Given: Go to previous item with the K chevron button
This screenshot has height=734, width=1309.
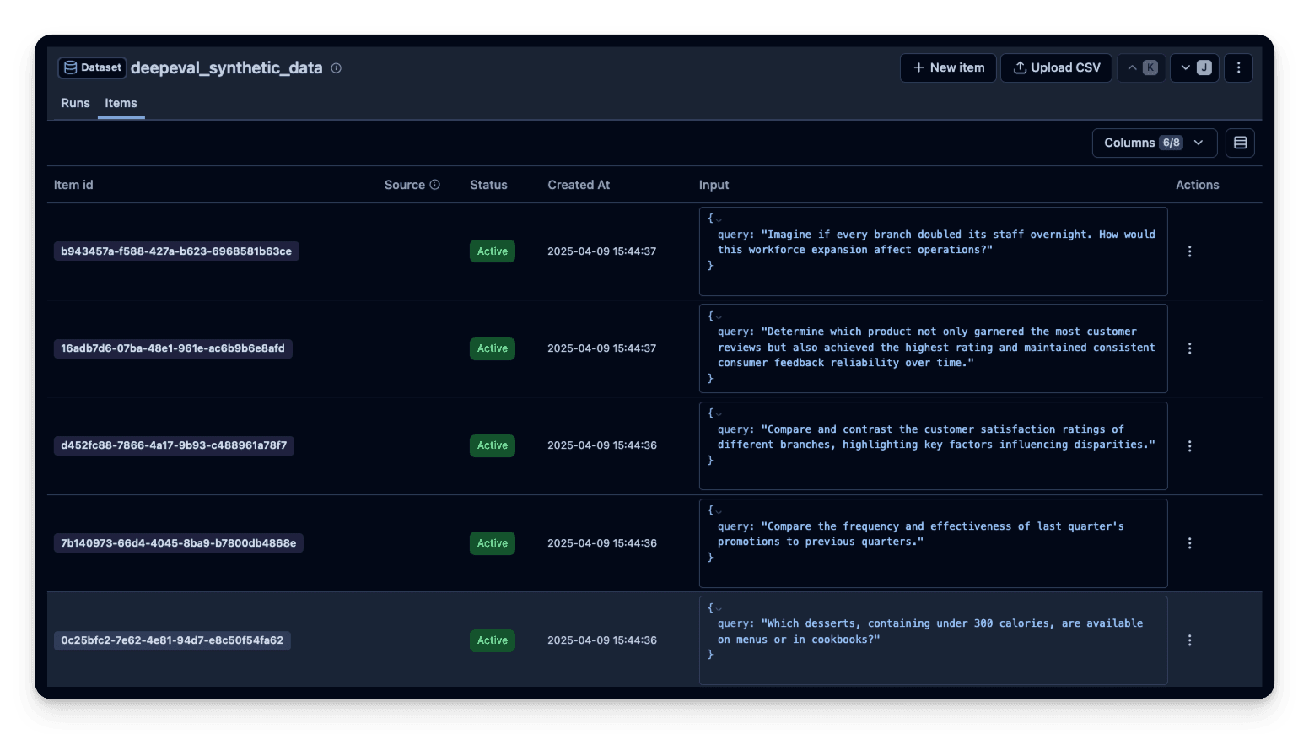Looking at the screenshot, I should 1141,67.
